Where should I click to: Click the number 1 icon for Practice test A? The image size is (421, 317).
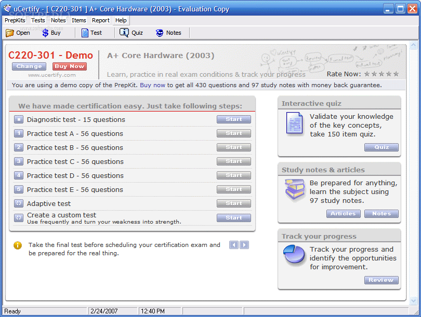pos(19,133)
